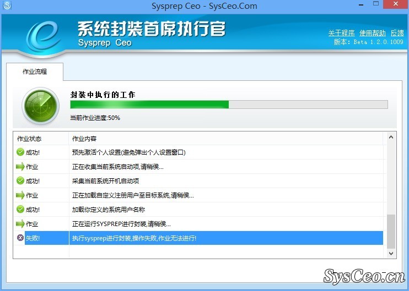Viewport: 409px width, 291px height.
Task: Maximize the Sysprep Ceo window
Action: 376,4
